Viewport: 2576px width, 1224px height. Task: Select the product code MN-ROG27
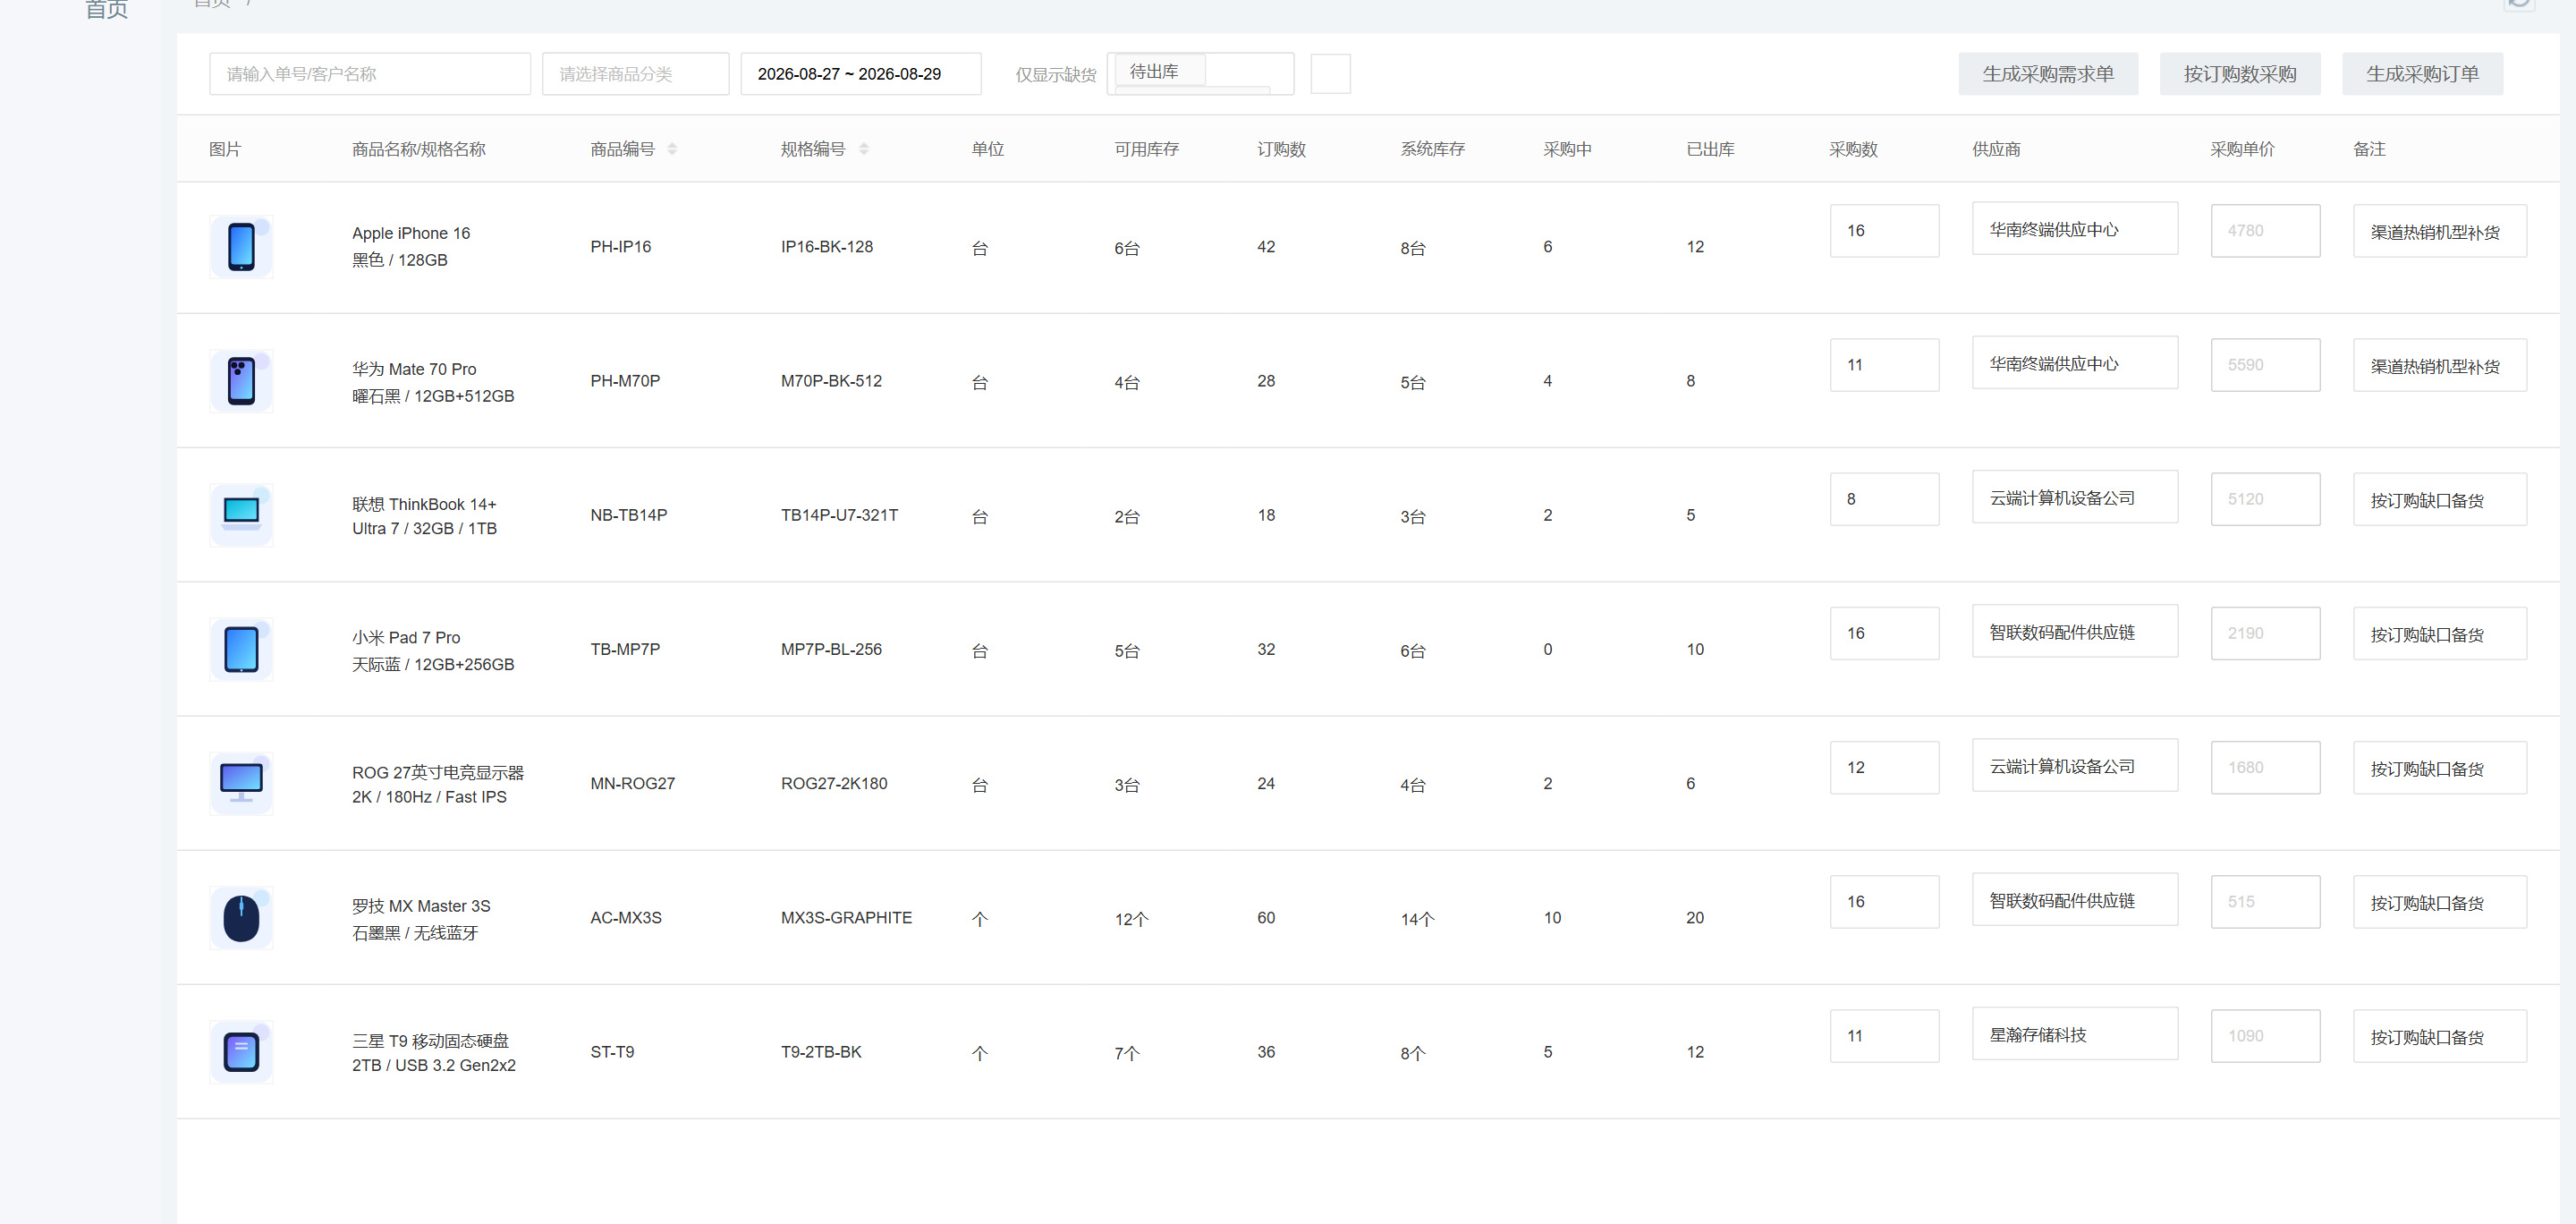[x=632, y=783]
